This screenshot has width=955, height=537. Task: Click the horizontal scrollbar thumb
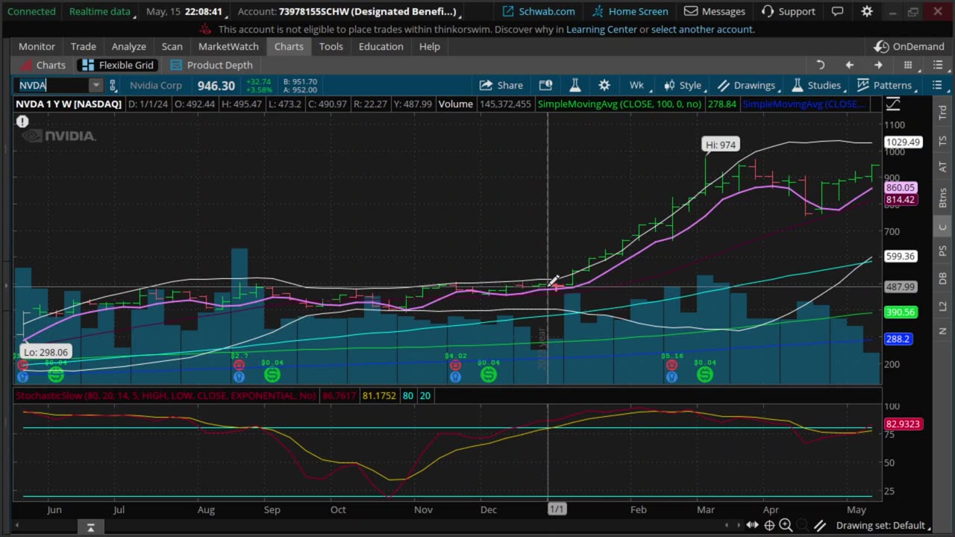90,527
